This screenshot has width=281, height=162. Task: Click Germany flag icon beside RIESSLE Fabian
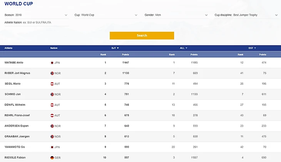(52, 157)
